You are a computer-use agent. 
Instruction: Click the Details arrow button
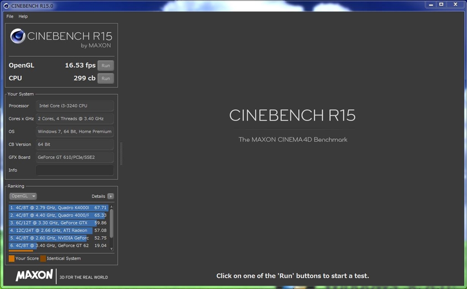[x=110, y=196]
